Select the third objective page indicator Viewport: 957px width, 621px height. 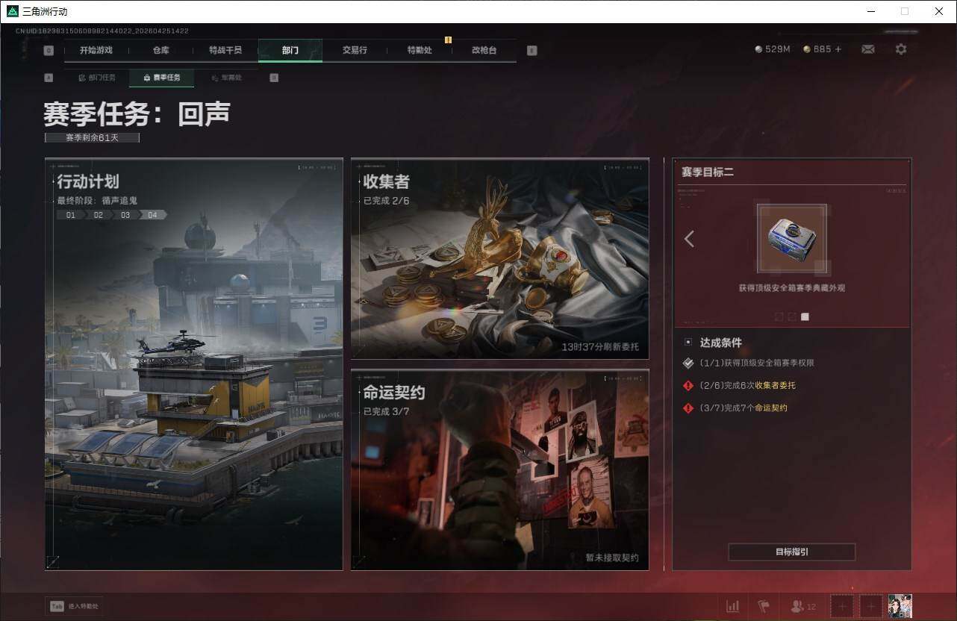click(805, 316)
